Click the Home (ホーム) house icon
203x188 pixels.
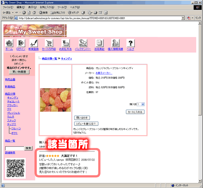point(9,43)
